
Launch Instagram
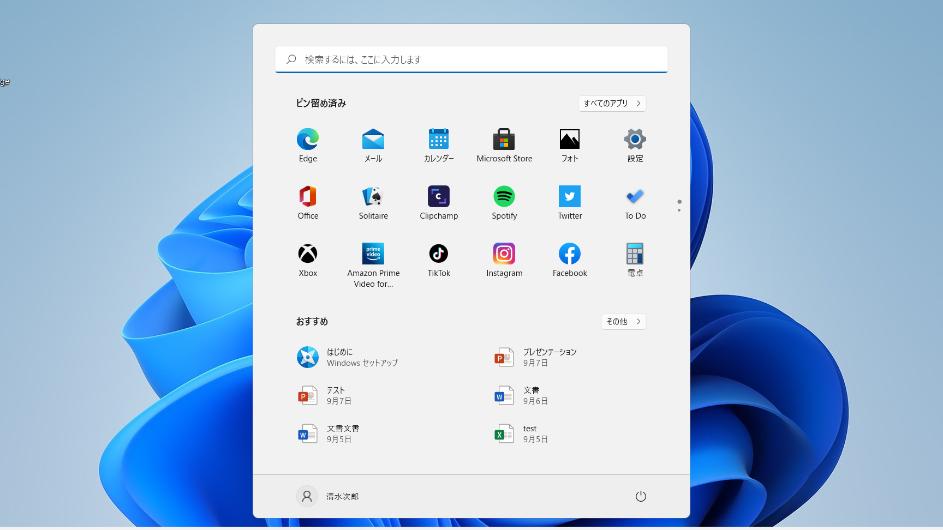coord(504,260)
